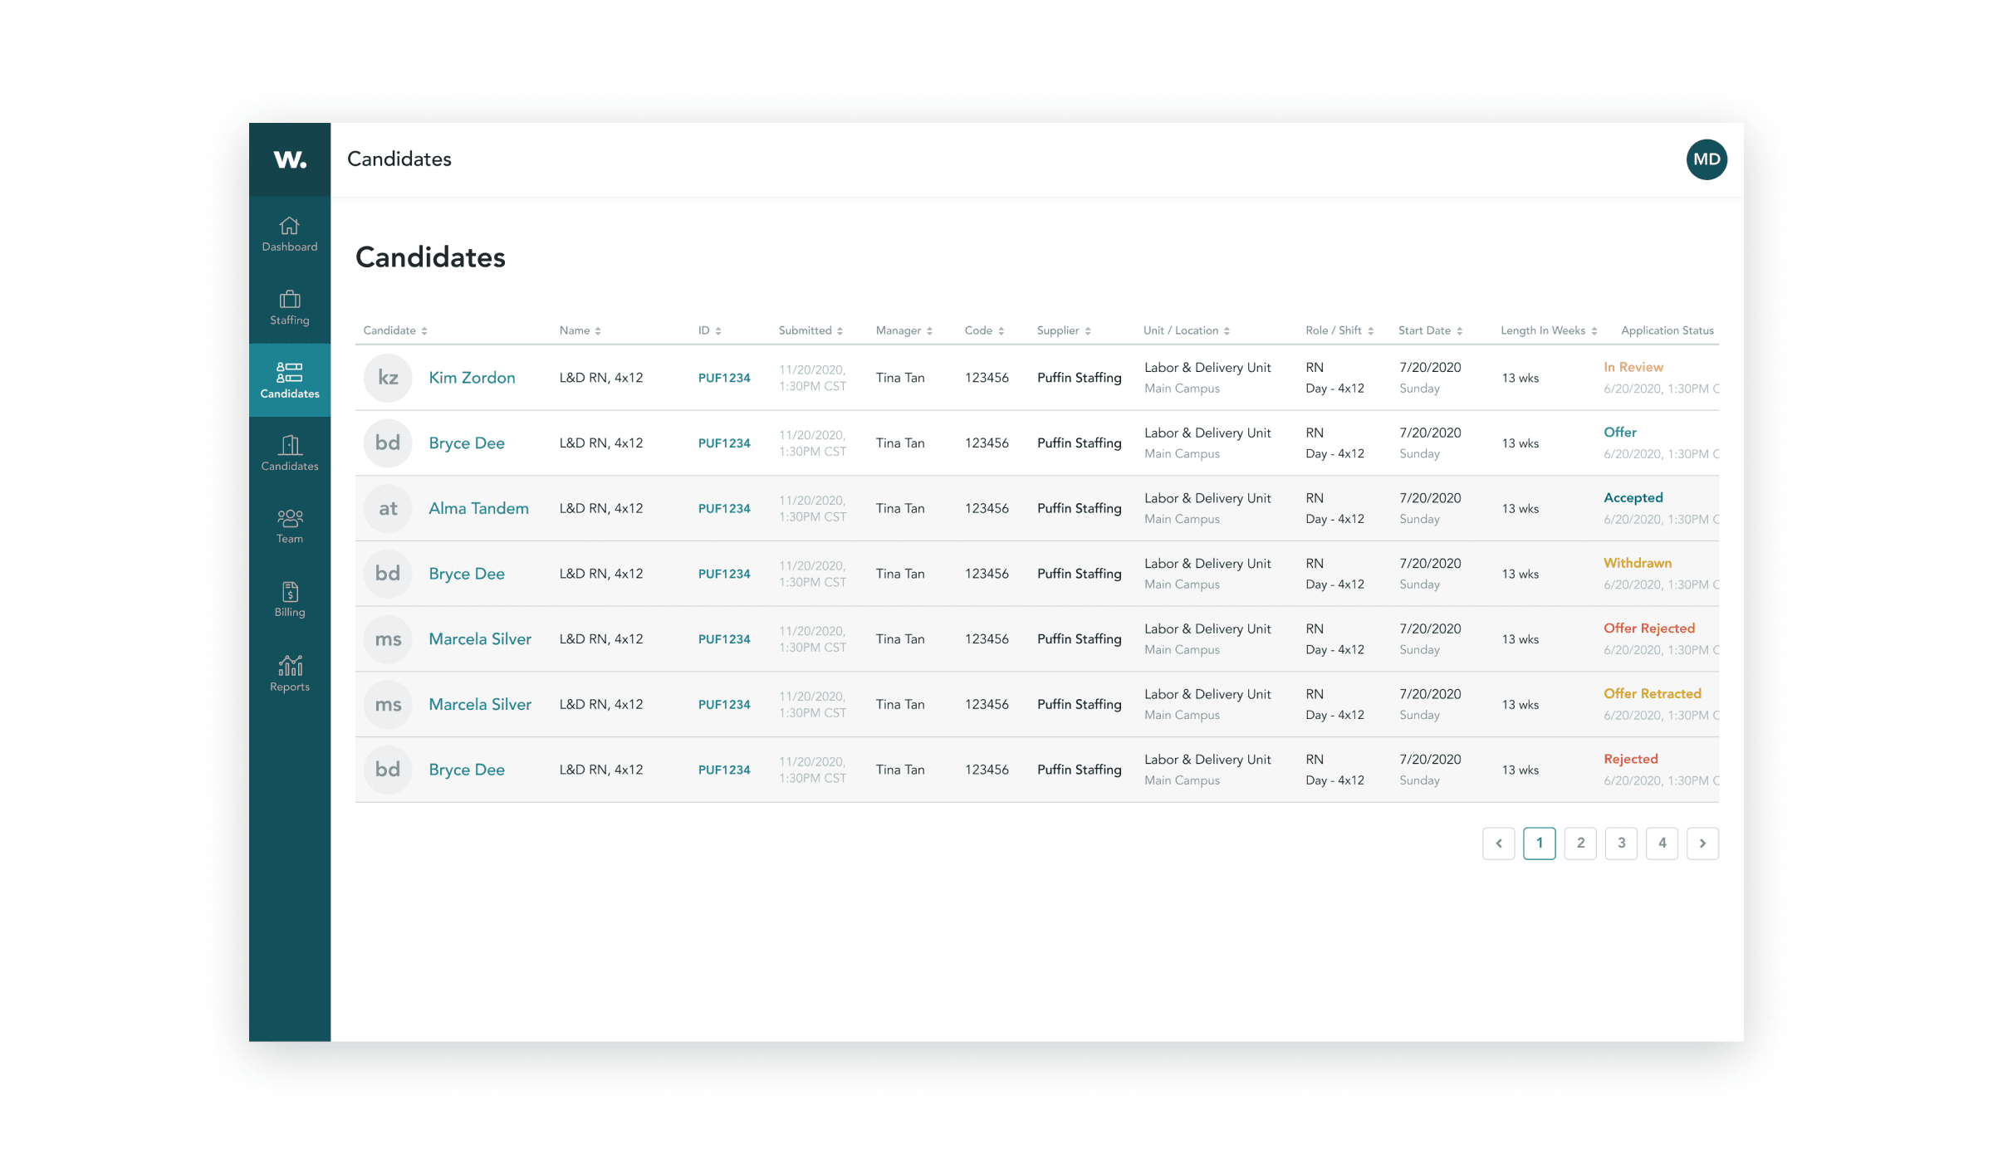The height and width of the screenshot is (1164, 1993).
Task: Open Staffing briefcase icon in sidebar
Action: (289, 299)
